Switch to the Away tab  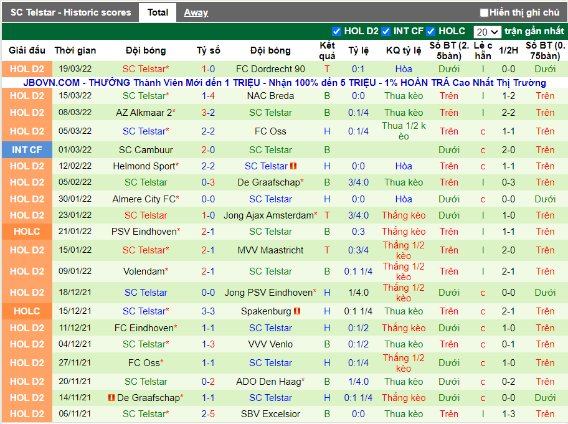click(196, 12)
